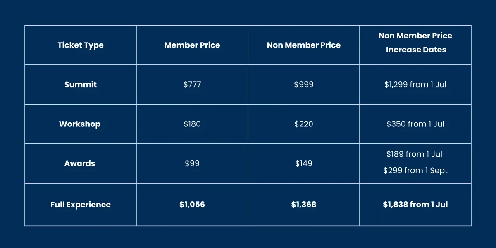Click the $999 Summit non-member price
496x248 pixels.
304,84
